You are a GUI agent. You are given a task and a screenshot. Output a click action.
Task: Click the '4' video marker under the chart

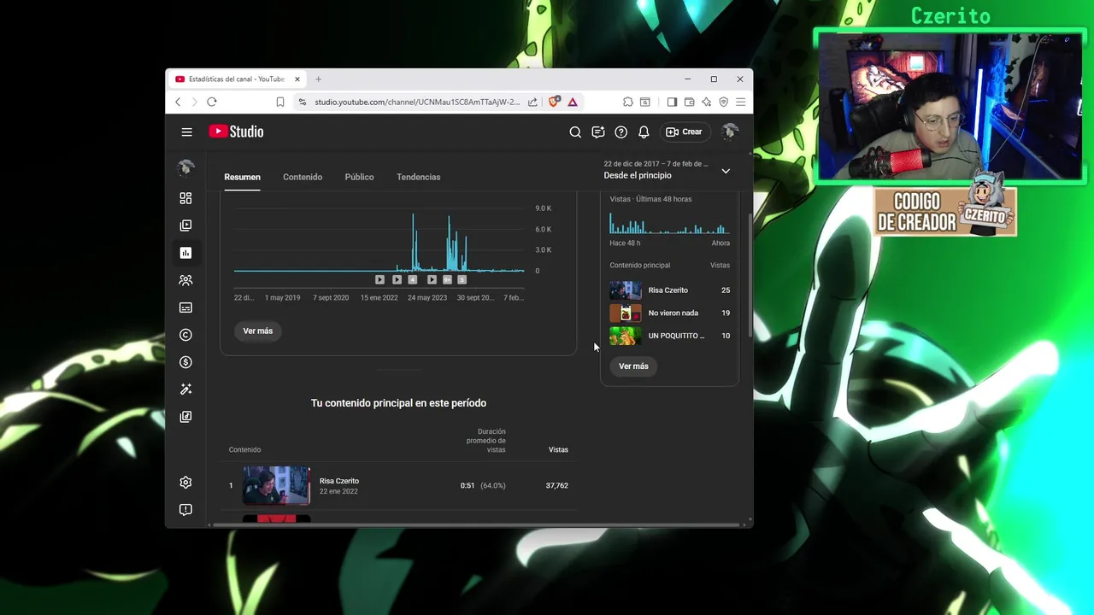coord(412,279)
